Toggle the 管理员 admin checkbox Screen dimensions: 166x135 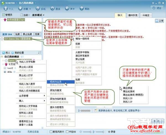click(4, 15)
